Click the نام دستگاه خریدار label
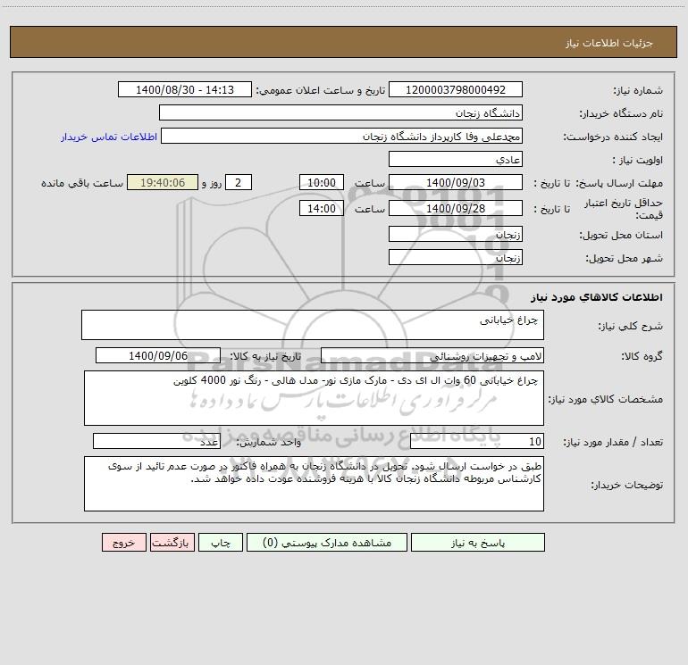Viewport: 688px width, 665px height. (621, 113)
